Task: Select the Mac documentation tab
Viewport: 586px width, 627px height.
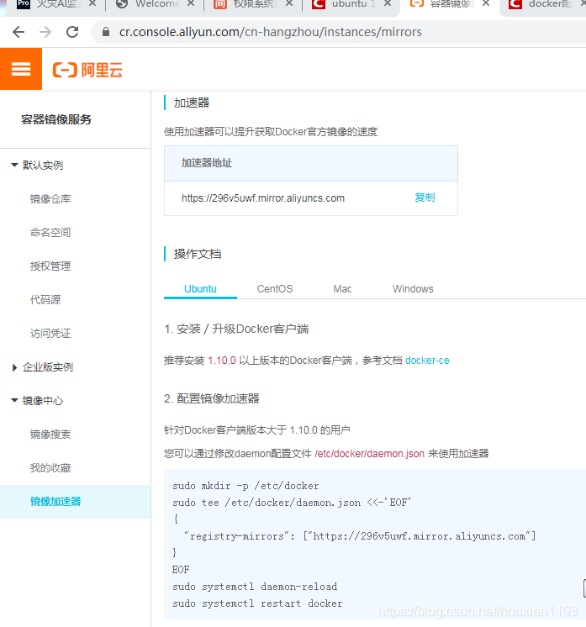Action: [x=342, y=289]
